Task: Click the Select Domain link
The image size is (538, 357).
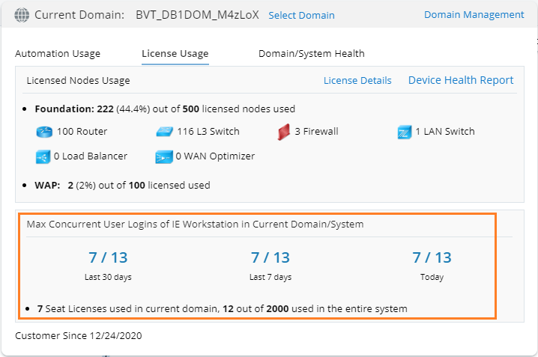Action: pos(301,16)
